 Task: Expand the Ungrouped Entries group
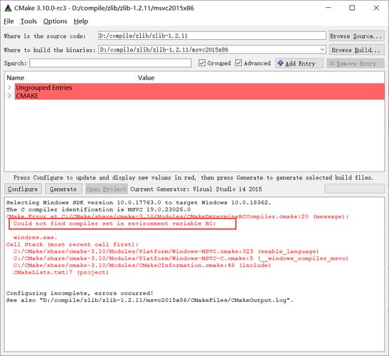coord(9,88)
